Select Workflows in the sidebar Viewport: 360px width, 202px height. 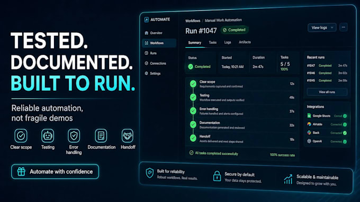pos(159,43)
